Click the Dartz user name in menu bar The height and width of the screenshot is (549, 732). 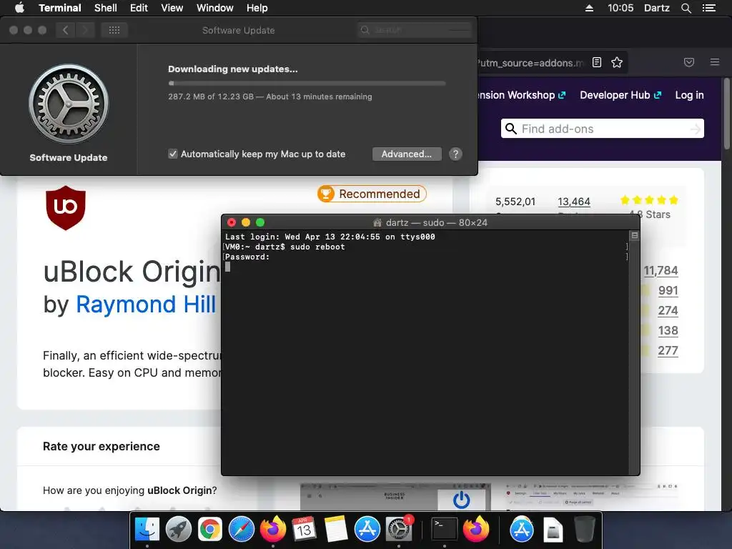[x=656, y=8]
